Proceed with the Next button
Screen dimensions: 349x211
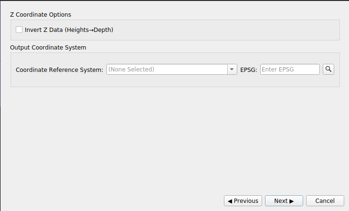[x=284, y=201]
